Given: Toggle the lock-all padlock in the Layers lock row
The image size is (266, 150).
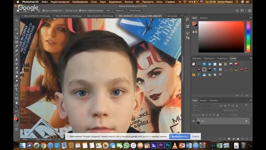Looking at the screenshot, I should coord(218,115).
